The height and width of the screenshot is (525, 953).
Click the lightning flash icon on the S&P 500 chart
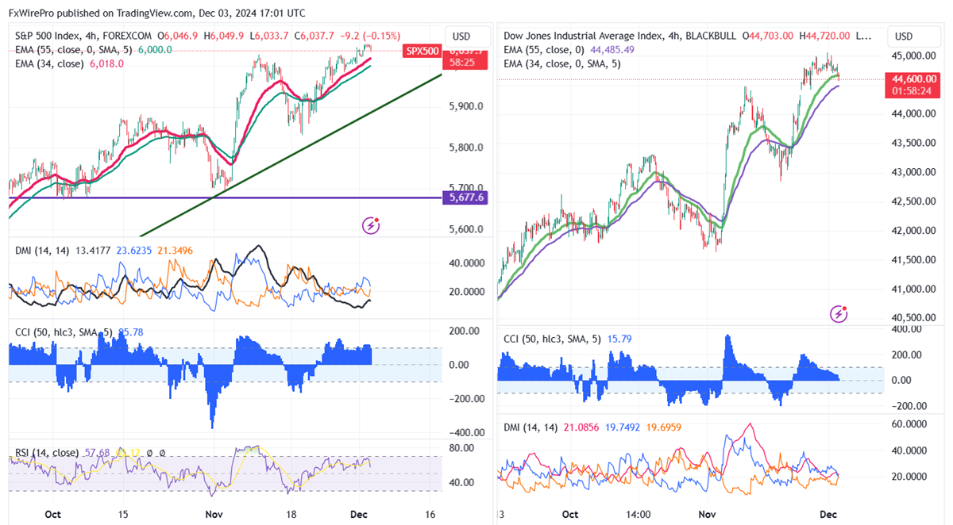coord(371,225)
